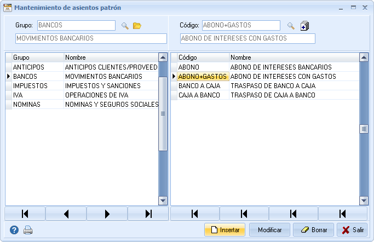Click the left grid scroll down arrow

[163, 200]
